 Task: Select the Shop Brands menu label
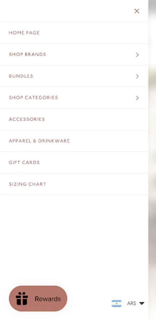pyautogui.click(x=27, y=54)
